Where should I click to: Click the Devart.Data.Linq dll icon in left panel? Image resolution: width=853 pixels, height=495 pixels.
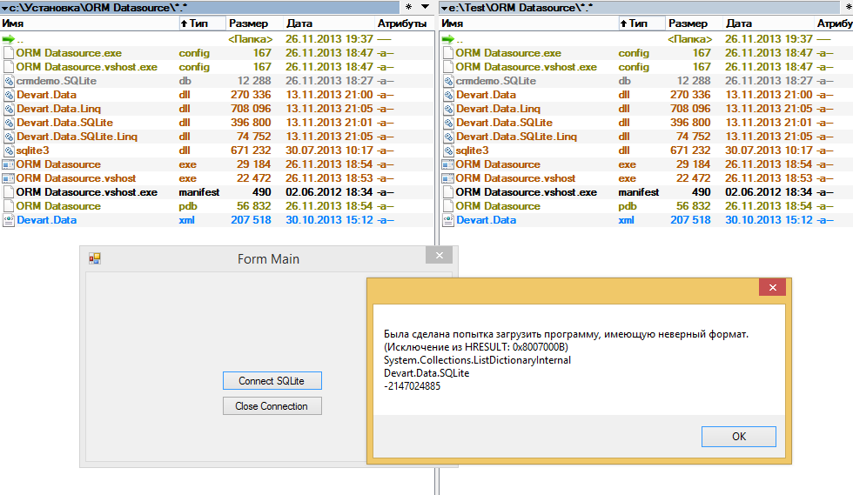[x=9, y=109]
